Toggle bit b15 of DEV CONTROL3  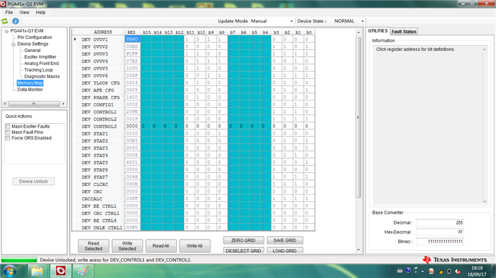point(146,126)
